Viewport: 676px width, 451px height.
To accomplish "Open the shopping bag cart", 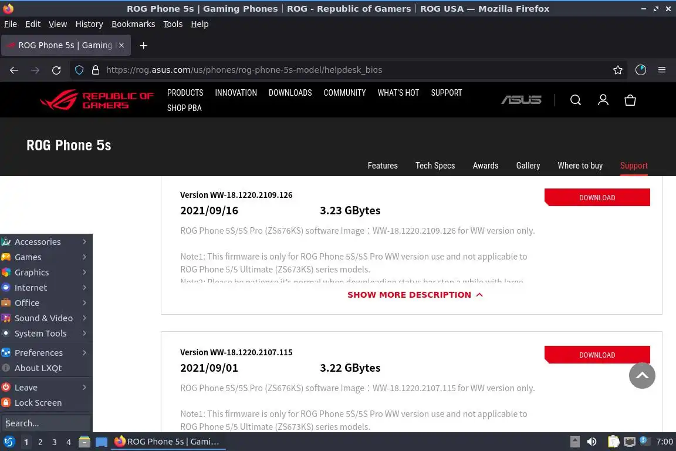I will [x=630, y=100].
